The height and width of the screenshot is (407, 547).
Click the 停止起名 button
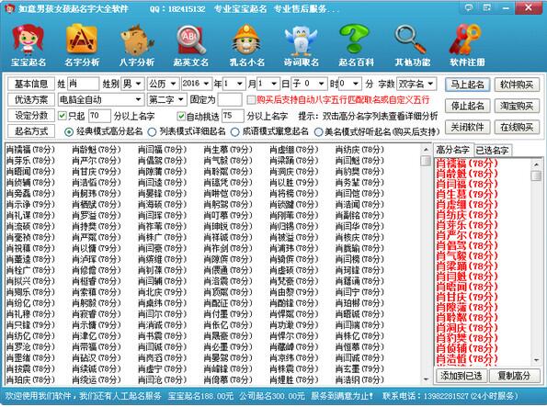click(467, 106)
